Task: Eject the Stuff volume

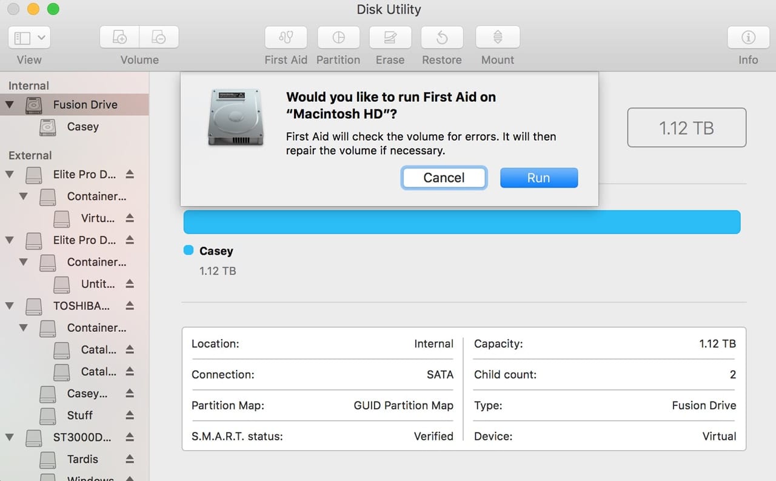Action: pos(130,415)
